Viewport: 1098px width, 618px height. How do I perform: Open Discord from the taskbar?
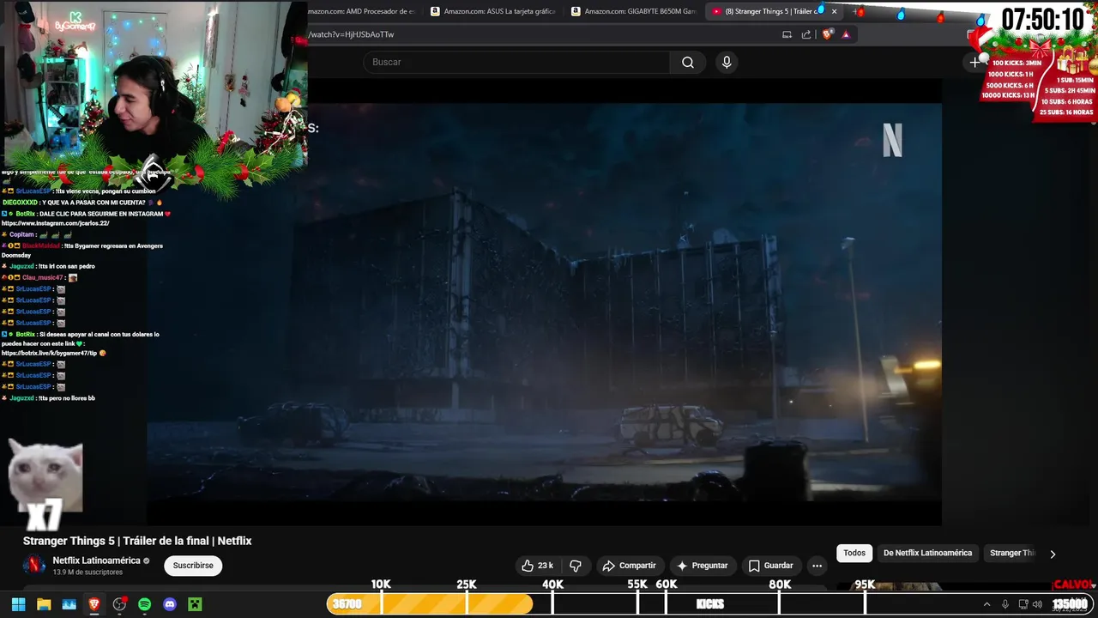[x=170, y=604]
